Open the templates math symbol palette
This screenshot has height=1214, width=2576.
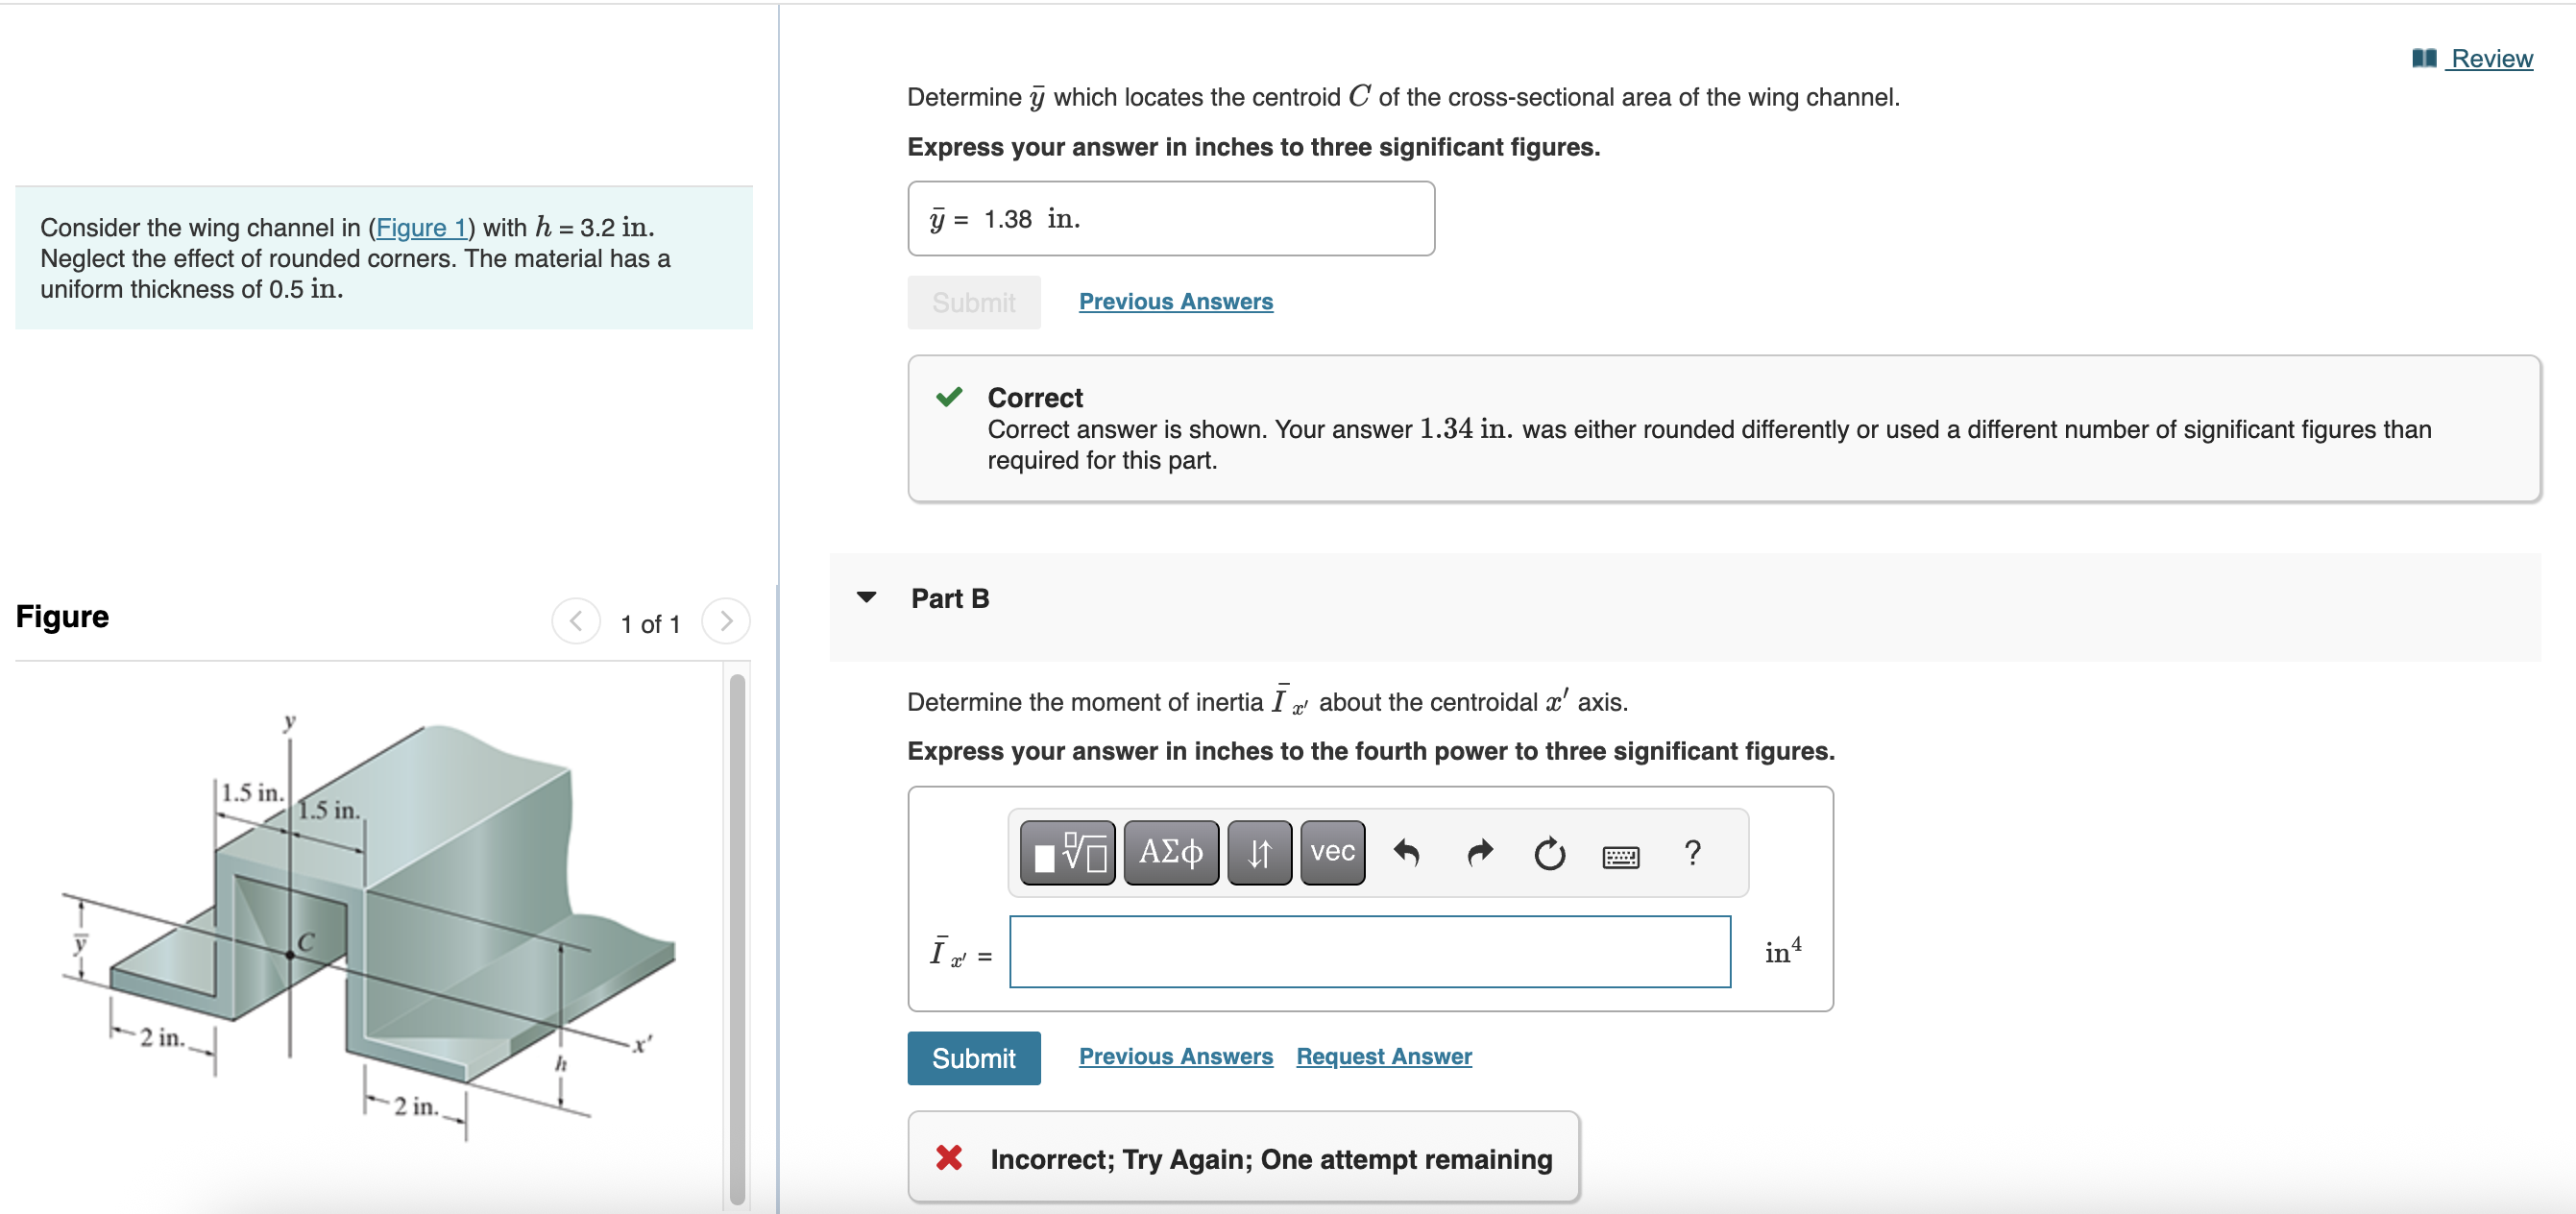pos(1067,853)
